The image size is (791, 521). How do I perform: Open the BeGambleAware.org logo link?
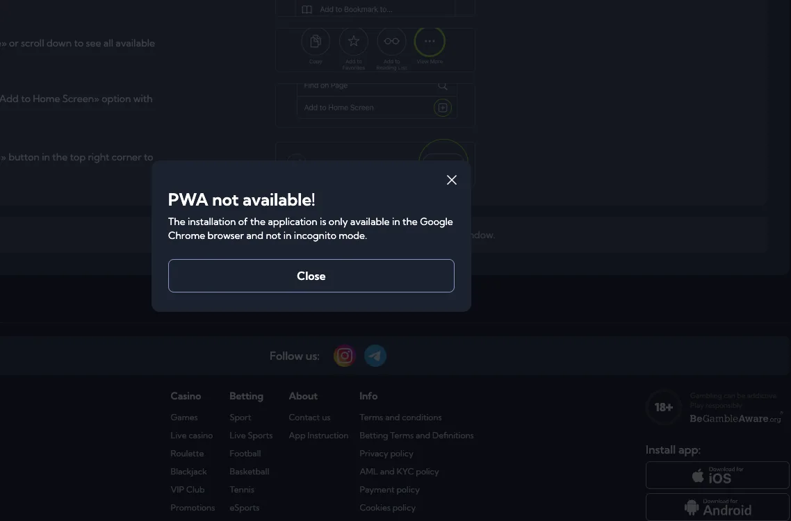(x=735, y=418)
